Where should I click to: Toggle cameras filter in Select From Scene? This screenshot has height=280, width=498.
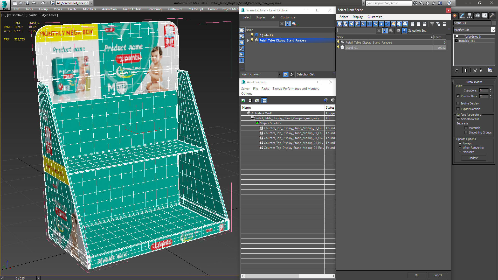(357, 24)
